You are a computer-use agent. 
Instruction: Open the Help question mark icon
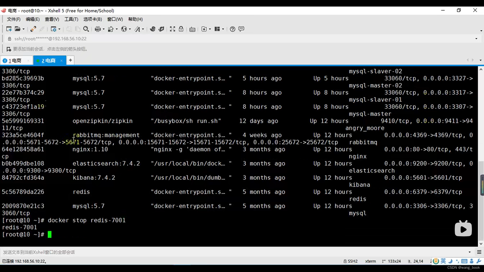coord(232,29)
